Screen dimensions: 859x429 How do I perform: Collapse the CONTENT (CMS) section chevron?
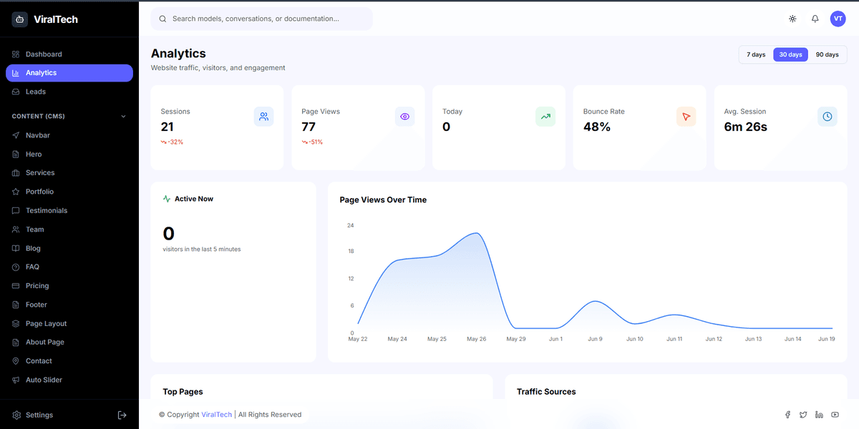click(123, 117)
